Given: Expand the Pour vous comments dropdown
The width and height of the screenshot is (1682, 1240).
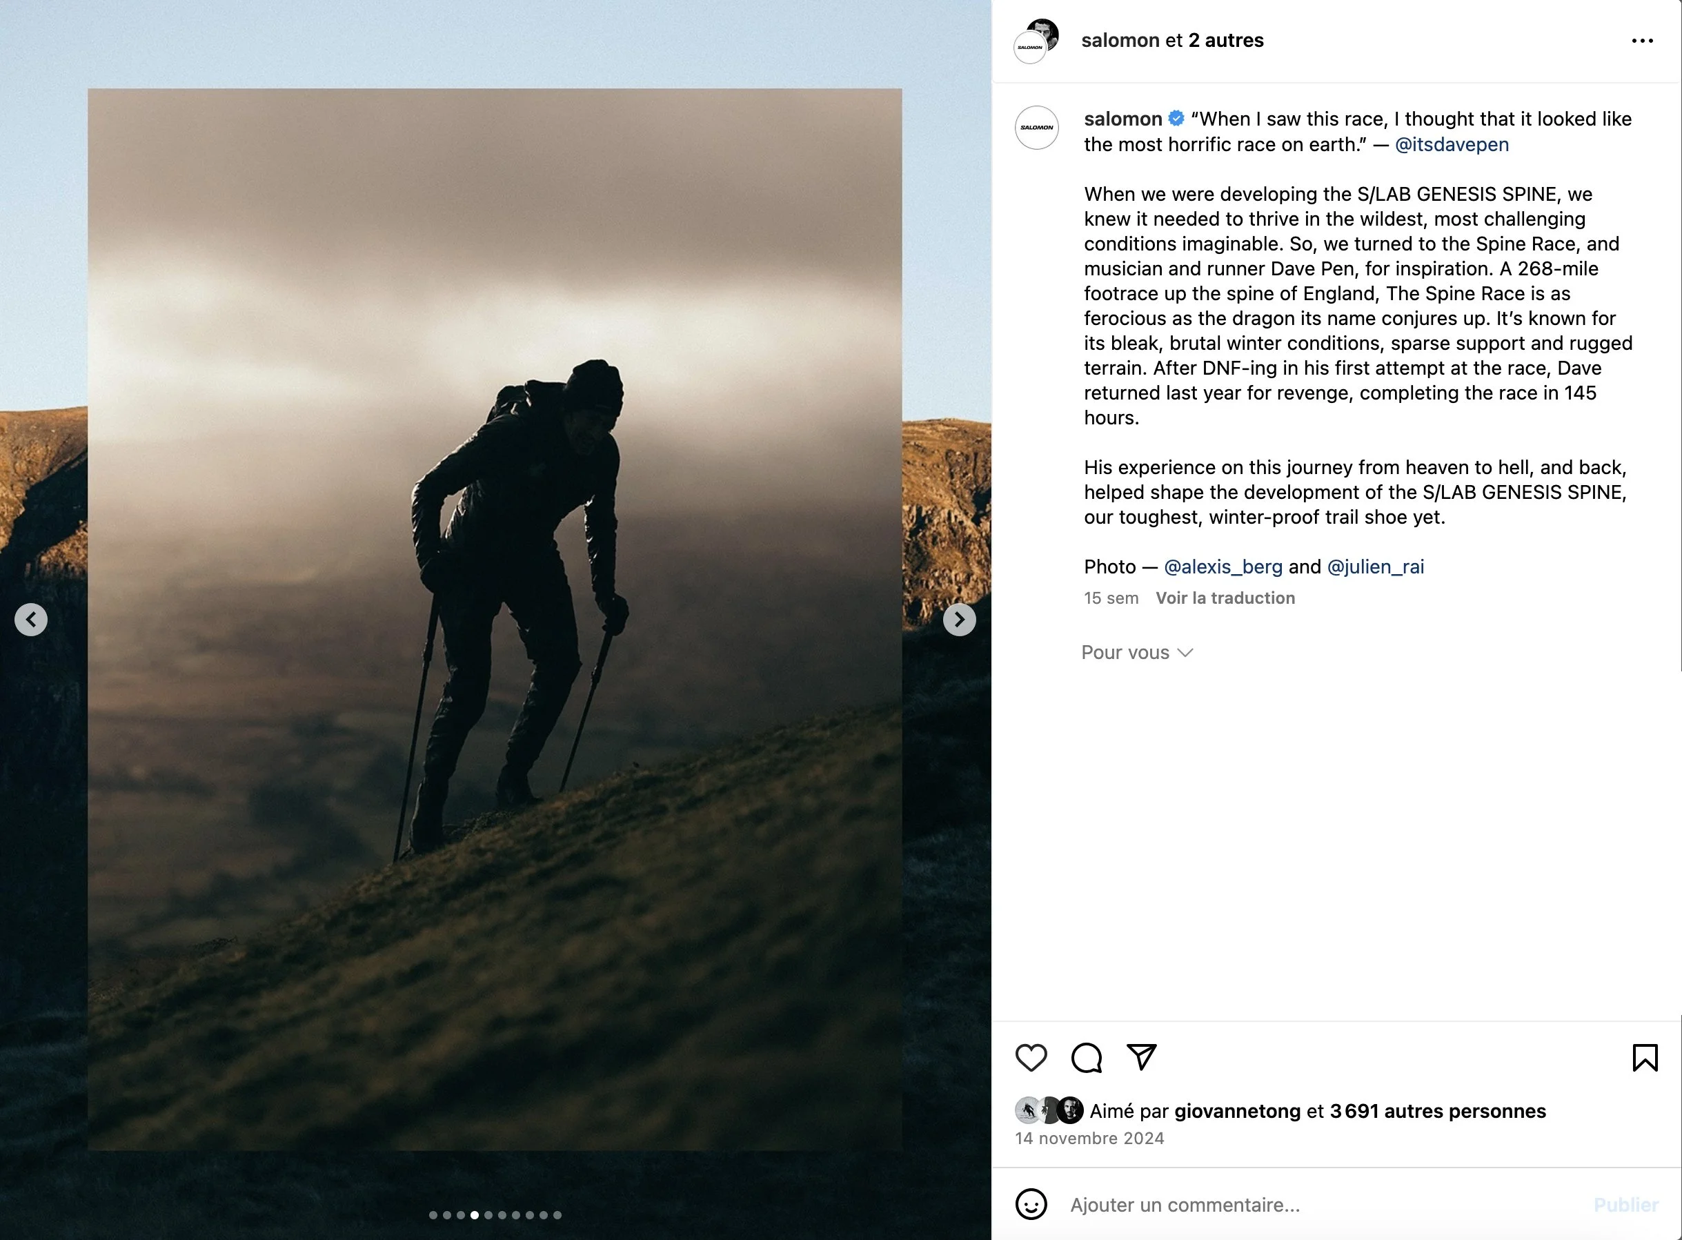Looking at the screenshot, I should point(1136,652).
